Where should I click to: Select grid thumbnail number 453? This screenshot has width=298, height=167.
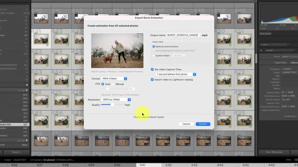(x=61, y=59)
